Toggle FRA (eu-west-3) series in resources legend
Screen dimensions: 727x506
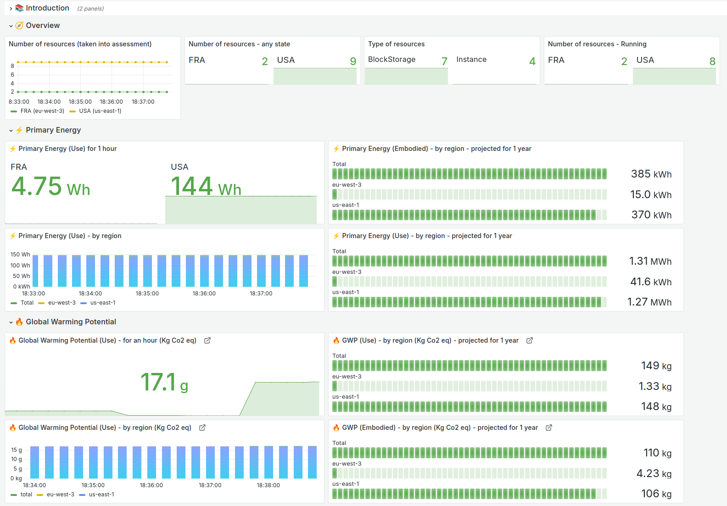tap(42, 111)
